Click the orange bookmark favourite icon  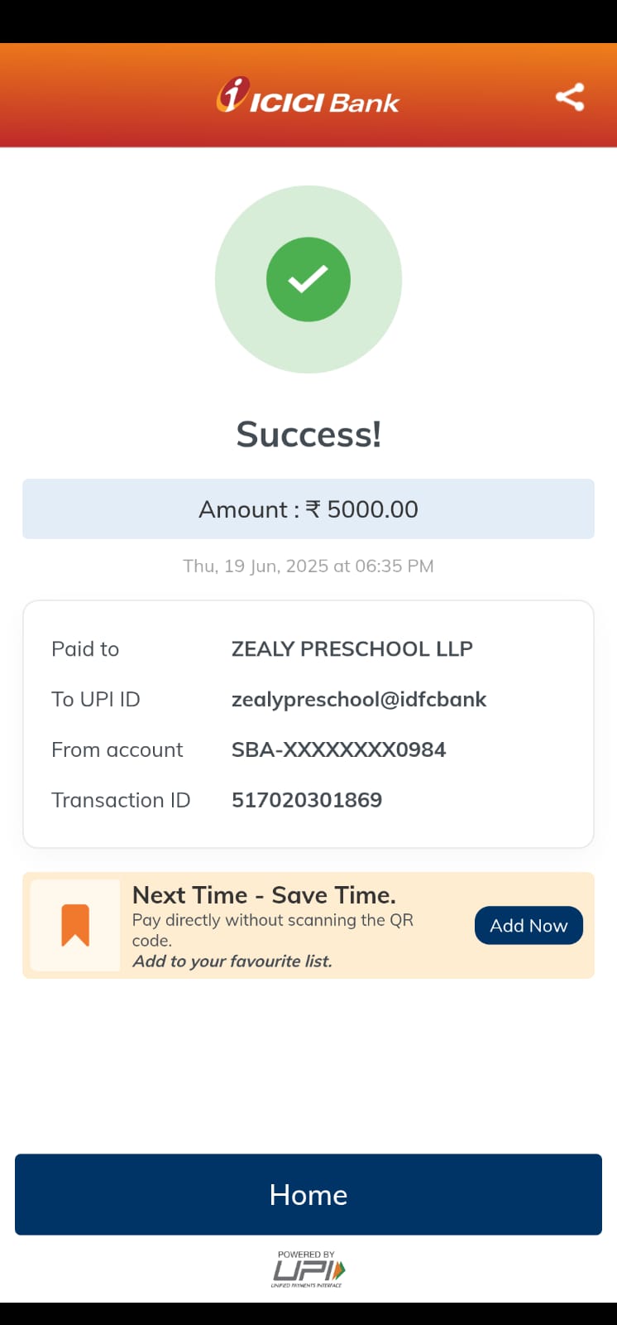75,925
